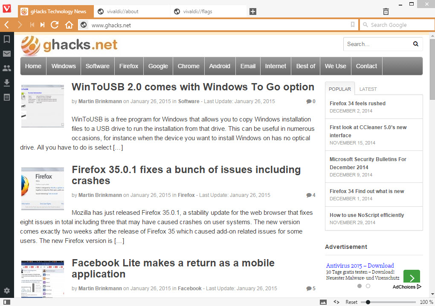Image resolution: width=435 pixels, height=306 pixels.
Task: Open 'Firefox 34 Find out what is new'
Action: [367, 191]
